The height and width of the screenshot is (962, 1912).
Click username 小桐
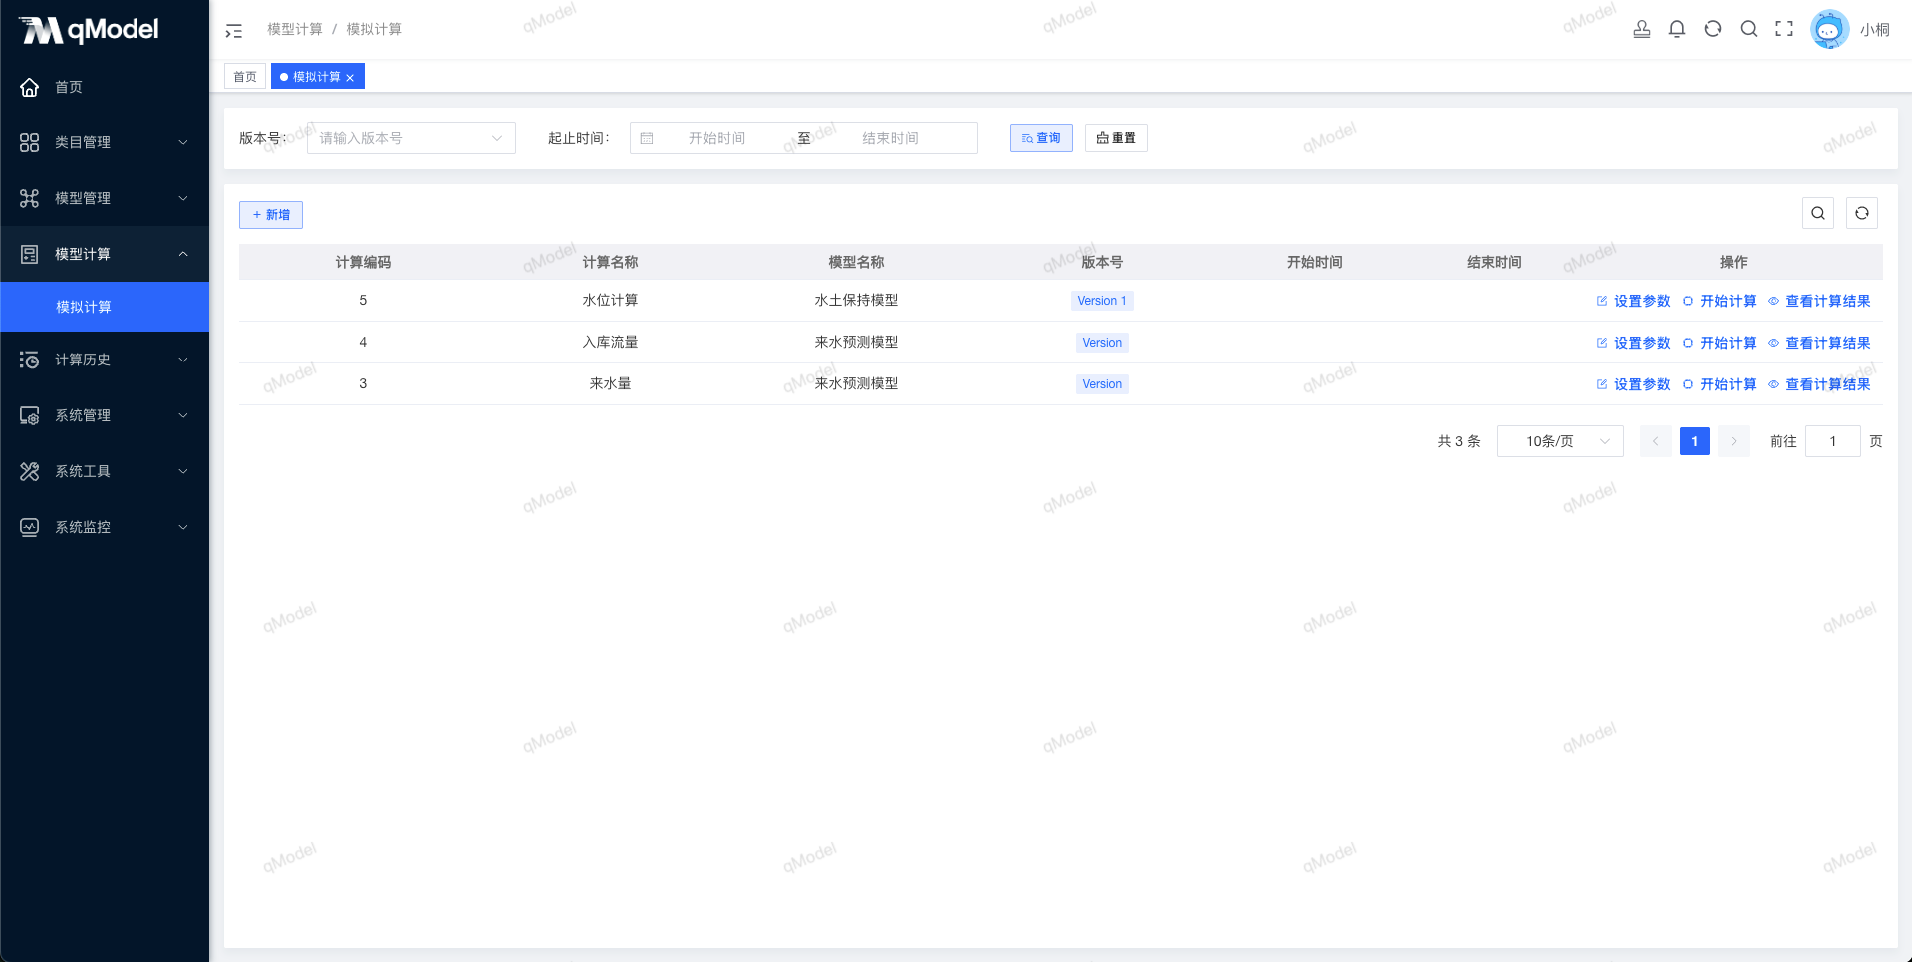click(1874, 30)
